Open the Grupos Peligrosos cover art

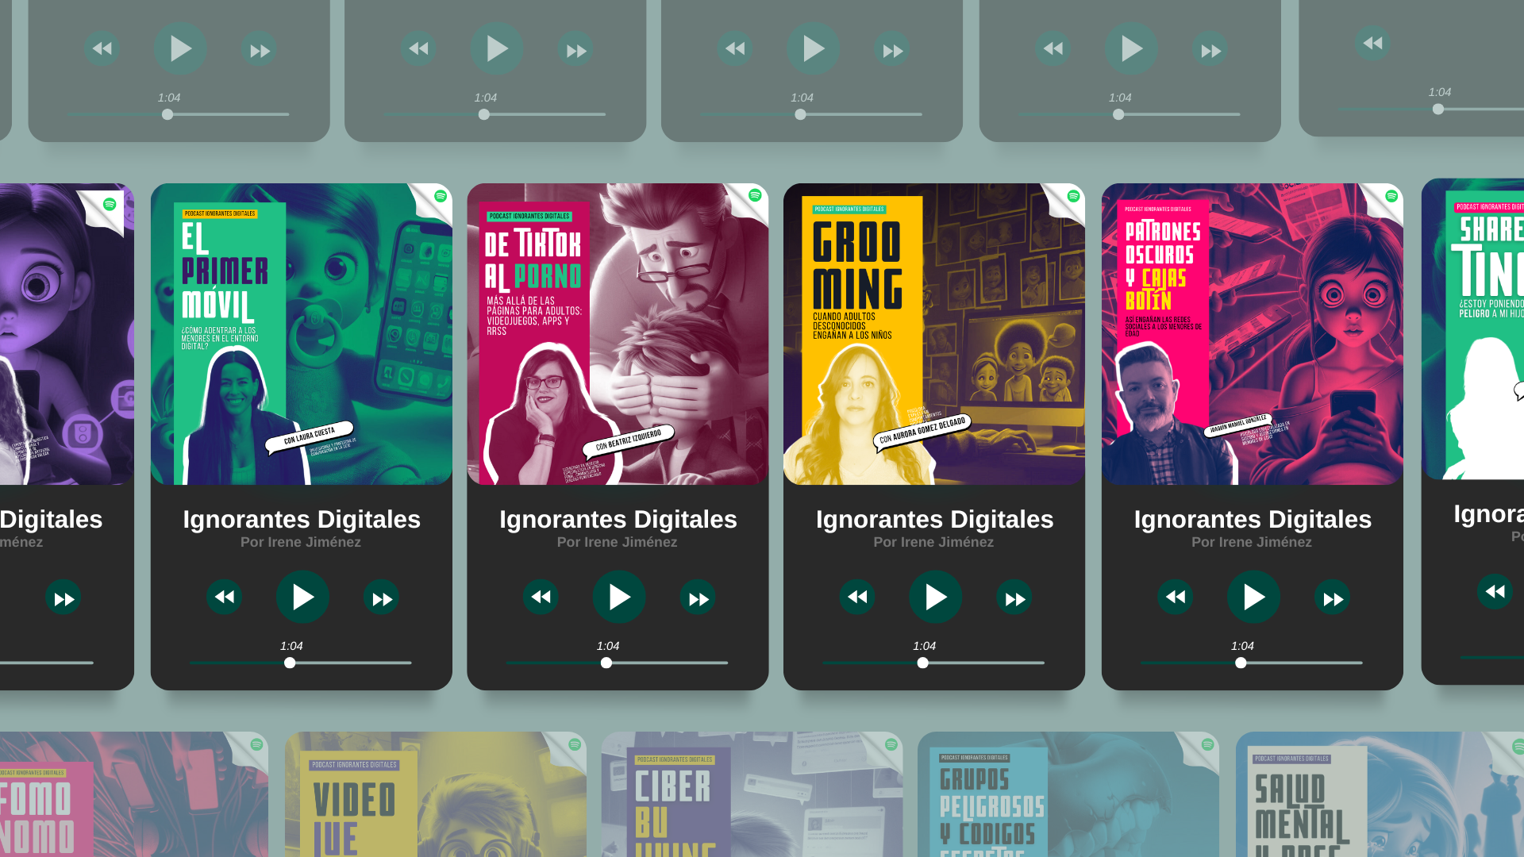tap(1068, 794)
